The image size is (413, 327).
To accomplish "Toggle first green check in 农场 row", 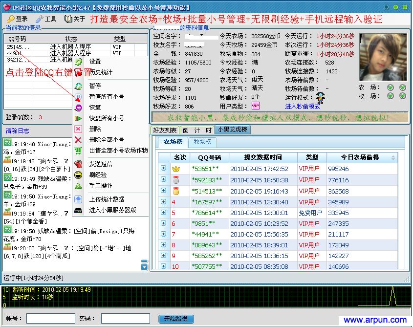I will [391, 87].
